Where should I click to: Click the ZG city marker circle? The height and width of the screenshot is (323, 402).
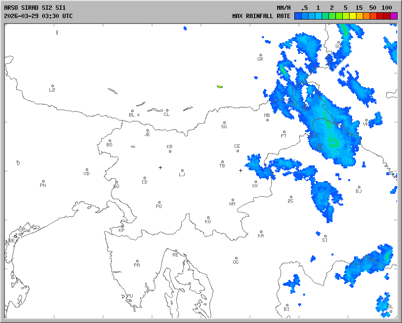pyautogui.click(x=291, y=198)
